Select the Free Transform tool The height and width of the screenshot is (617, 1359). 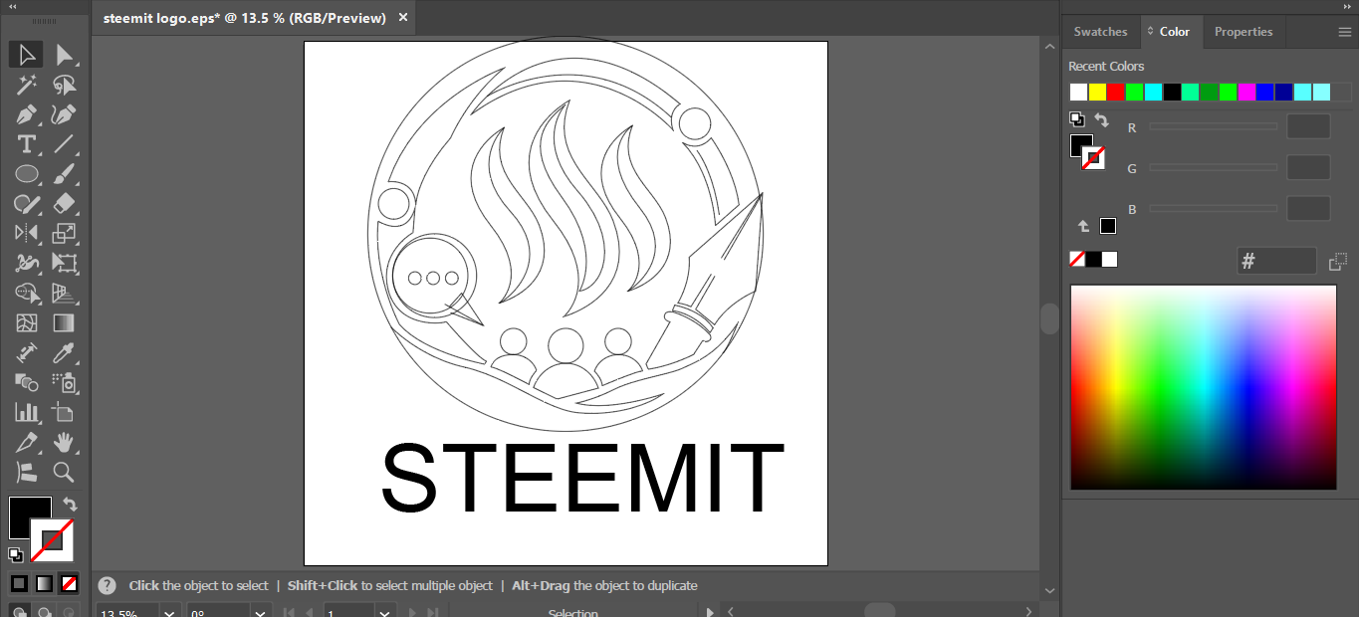[65, 264]
